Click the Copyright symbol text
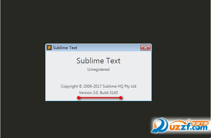The width and height of the screenshot is (211, 138). coord(80,86)
